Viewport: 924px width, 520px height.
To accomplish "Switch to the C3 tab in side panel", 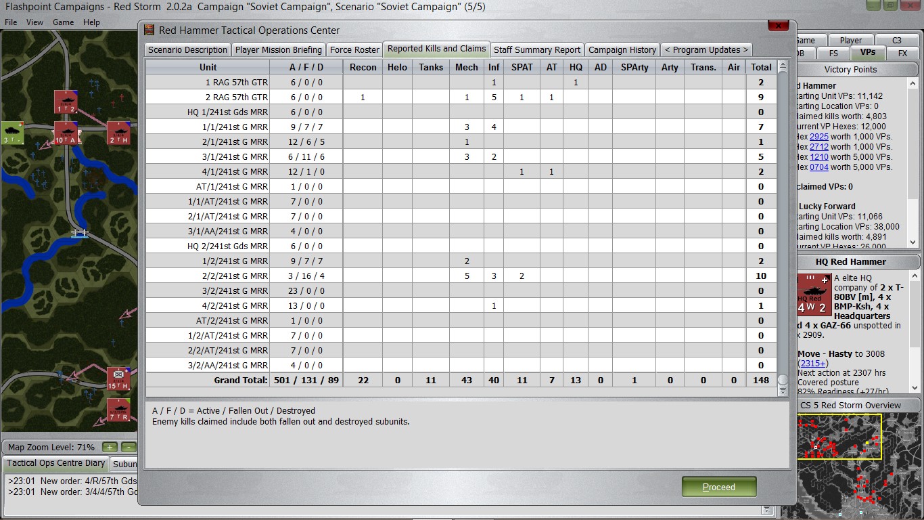I will [x=897, y=40].
